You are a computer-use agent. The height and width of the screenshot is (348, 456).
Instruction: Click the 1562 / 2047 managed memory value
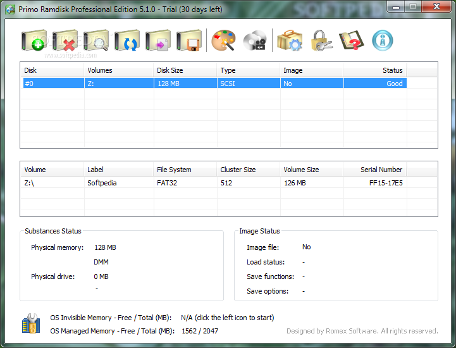coord(200,331)
